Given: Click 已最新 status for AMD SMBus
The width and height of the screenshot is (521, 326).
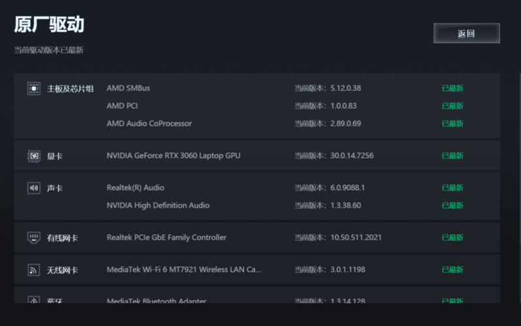Looking at the screenshot, I should pyautogui.click(x=452, y=88).
